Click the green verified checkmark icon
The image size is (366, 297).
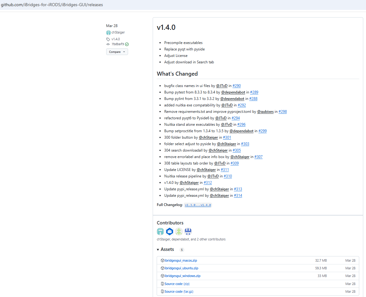pos(127,44)
